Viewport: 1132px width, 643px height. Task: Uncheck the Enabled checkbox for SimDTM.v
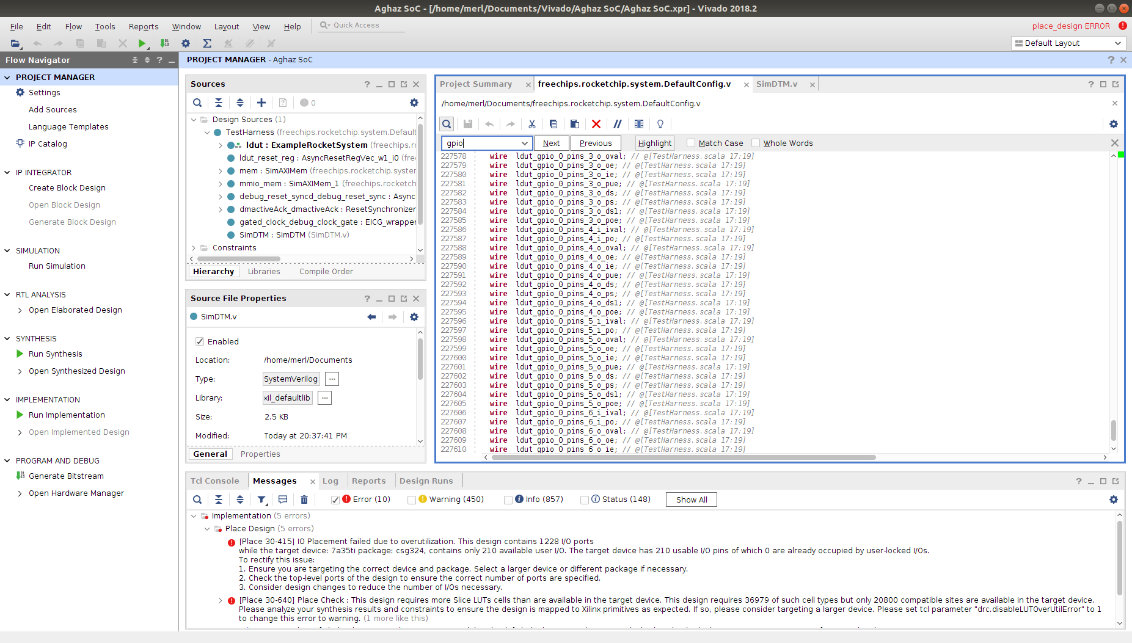[x=199, y=341]
